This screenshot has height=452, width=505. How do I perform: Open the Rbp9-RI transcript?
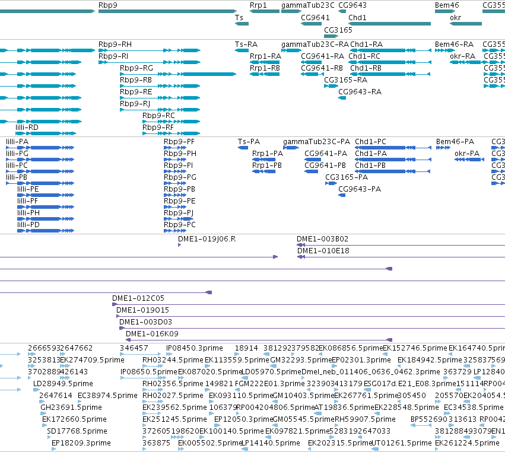113,56
